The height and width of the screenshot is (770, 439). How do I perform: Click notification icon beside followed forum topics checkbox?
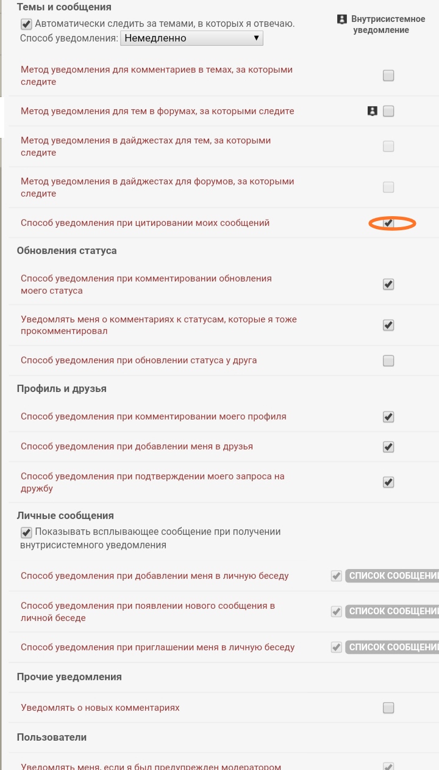point(372,111)
